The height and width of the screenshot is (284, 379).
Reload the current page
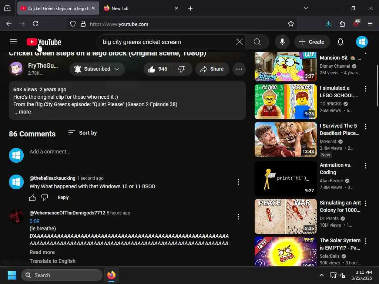click(36, 24)
